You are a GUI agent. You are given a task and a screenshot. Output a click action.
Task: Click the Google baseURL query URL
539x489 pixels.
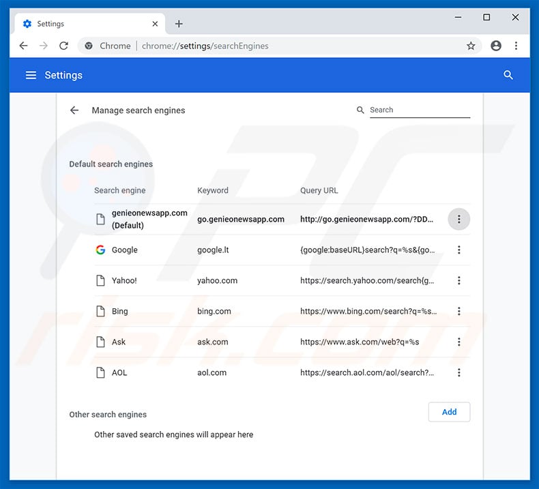pyautogui.click(x=367, y=250)
